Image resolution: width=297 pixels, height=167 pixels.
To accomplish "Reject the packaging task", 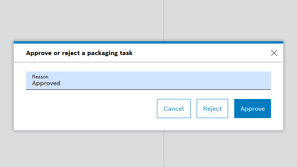I will (x=212, y=109).
